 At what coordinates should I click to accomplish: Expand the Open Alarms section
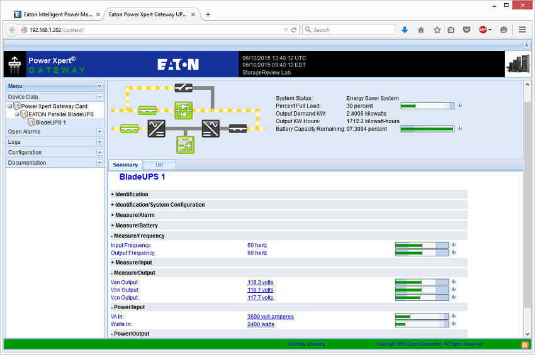pyautogui.click(x=99, y=131)
